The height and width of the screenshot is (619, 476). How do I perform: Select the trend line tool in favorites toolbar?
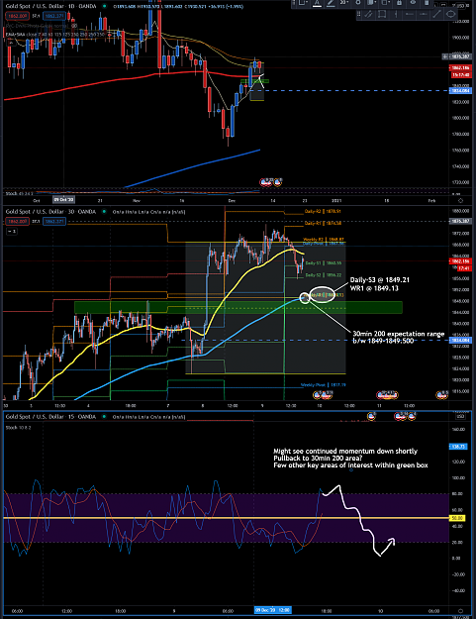tap(436, 15)
